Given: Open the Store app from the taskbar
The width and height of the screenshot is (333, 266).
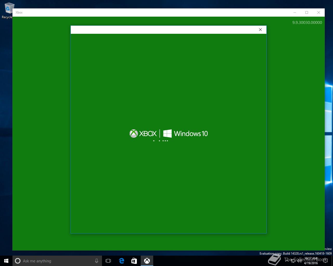Looking at the screenshot, I should pyautogui.click(x=134, y=261).
